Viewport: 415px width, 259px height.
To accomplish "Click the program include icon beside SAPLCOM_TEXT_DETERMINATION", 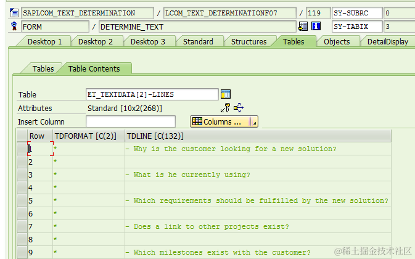I will click(14, 13).
